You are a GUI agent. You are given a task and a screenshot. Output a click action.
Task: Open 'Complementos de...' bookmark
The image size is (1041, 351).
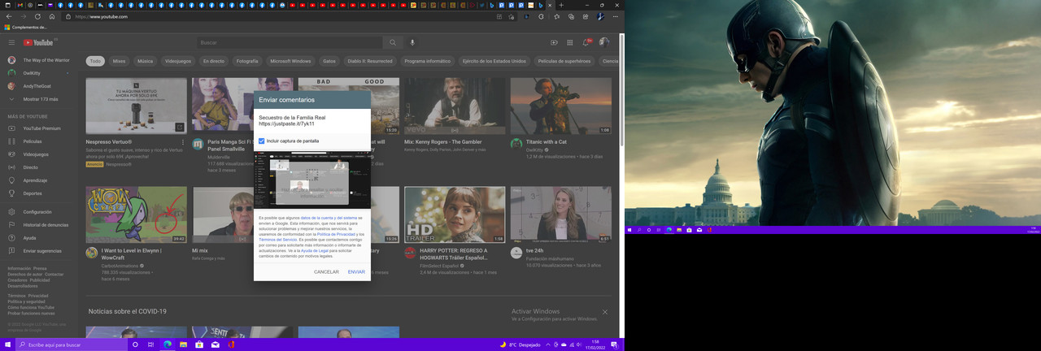(24, 27)
